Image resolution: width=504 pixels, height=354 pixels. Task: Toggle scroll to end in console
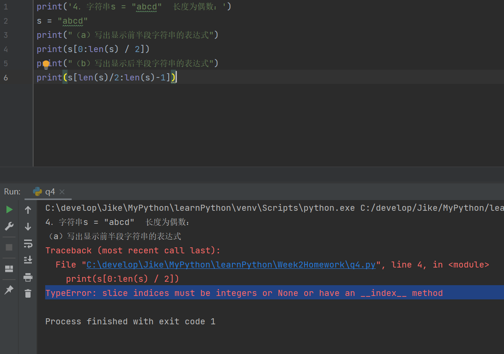(28, 260)
